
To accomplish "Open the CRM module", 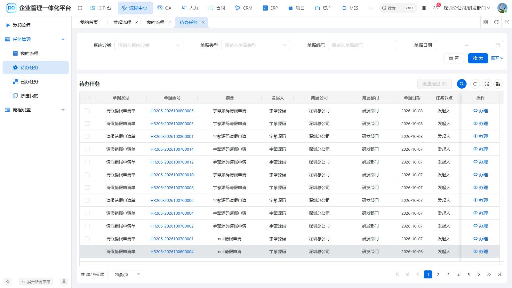I will click(x=244, y=8).
